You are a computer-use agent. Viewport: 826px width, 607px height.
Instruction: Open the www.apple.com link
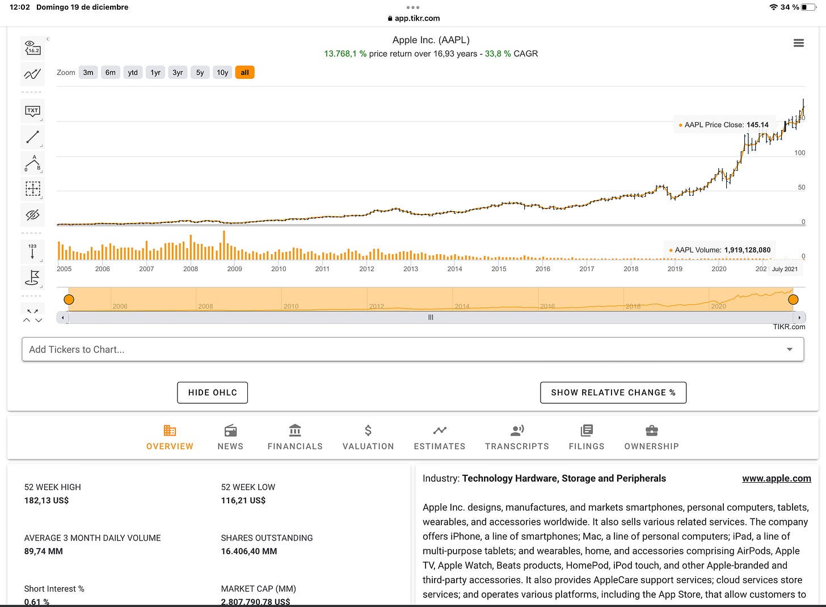tap(776, 478)
